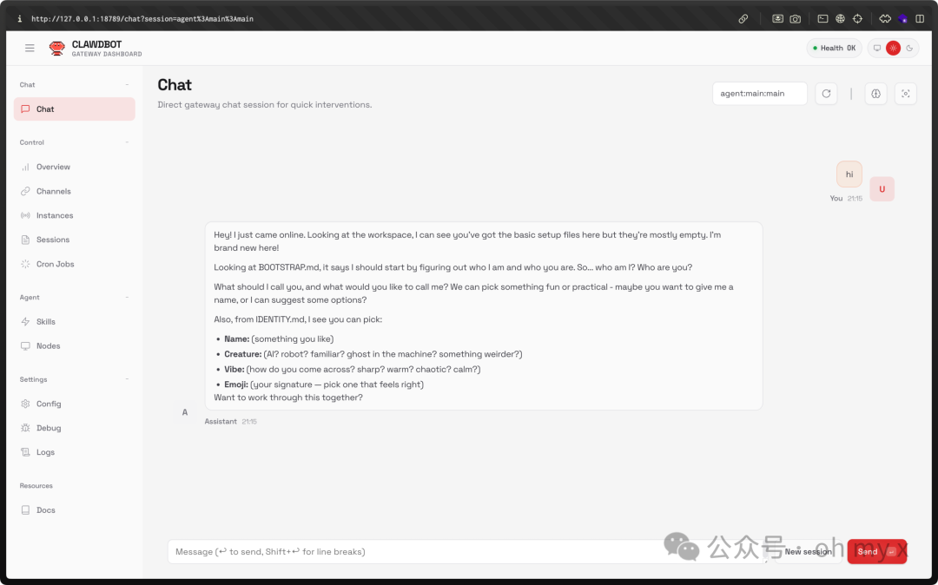Open the Docs resource link
This screenshot has width=938, height=585.
pos(45,510)
